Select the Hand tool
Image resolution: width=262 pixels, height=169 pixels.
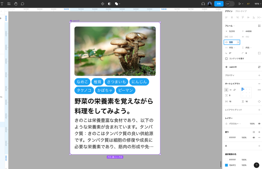pos(16,4)
